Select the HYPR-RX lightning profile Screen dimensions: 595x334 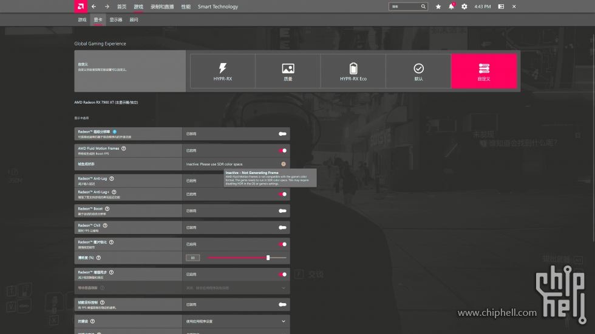[x=223, y=71]
